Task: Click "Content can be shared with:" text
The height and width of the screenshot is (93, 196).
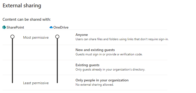Action: pyautogui.click(x=27, y=19)
